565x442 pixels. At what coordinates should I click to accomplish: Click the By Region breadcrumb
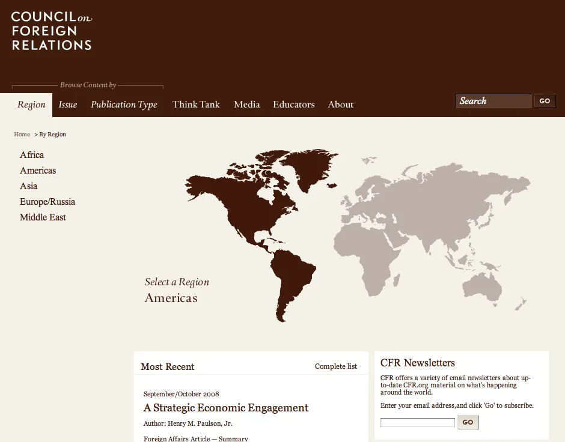pyautogui.click(x=53, y=135)
